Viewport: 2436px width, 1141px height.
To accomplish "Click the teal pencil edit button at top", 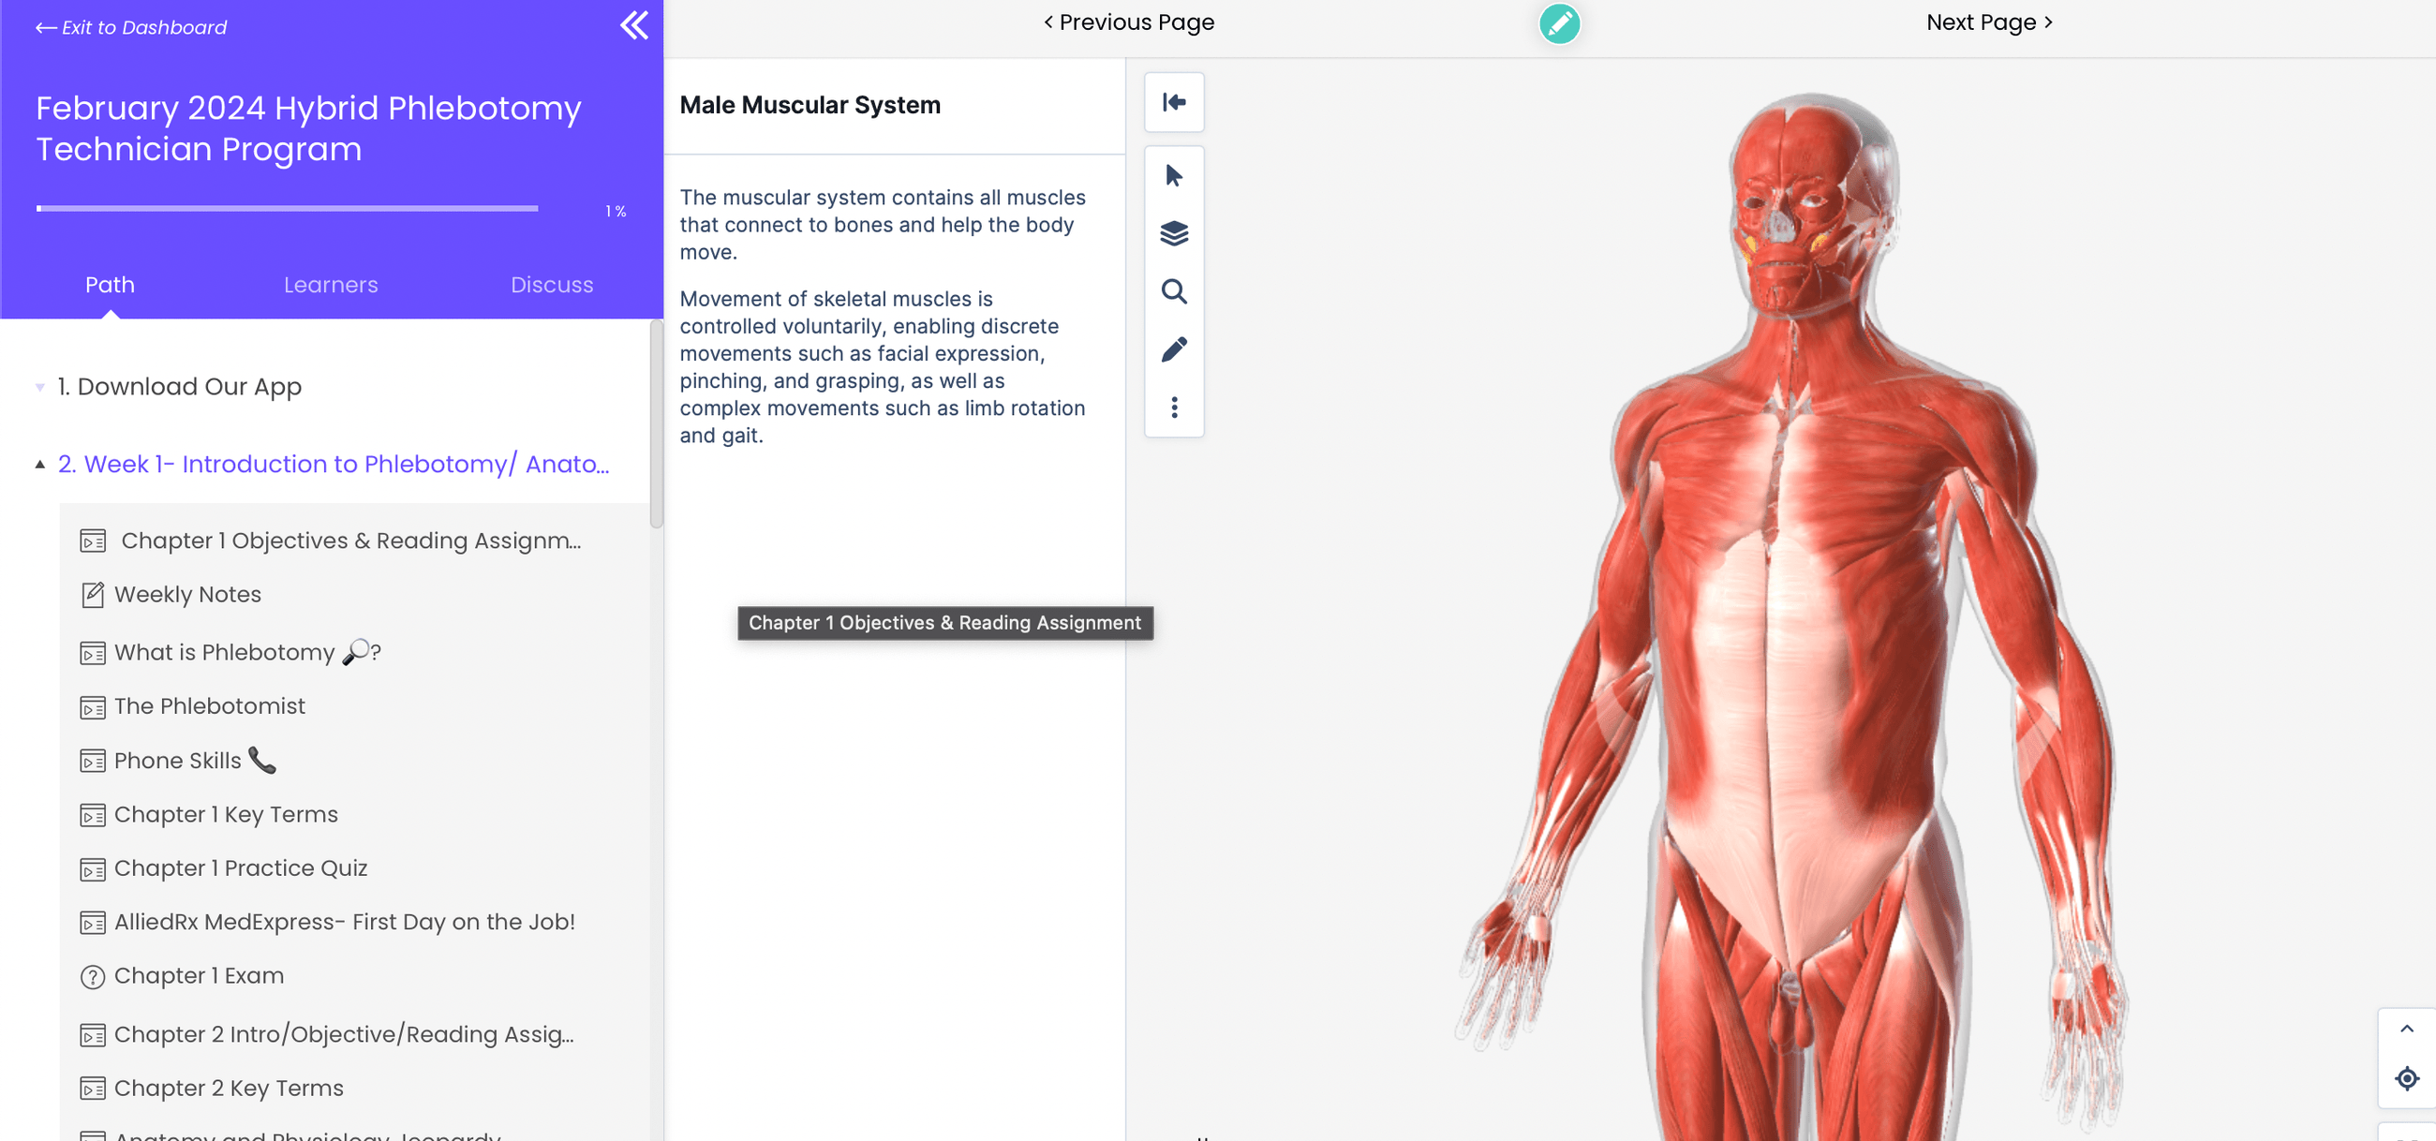I will point(1558,24).
